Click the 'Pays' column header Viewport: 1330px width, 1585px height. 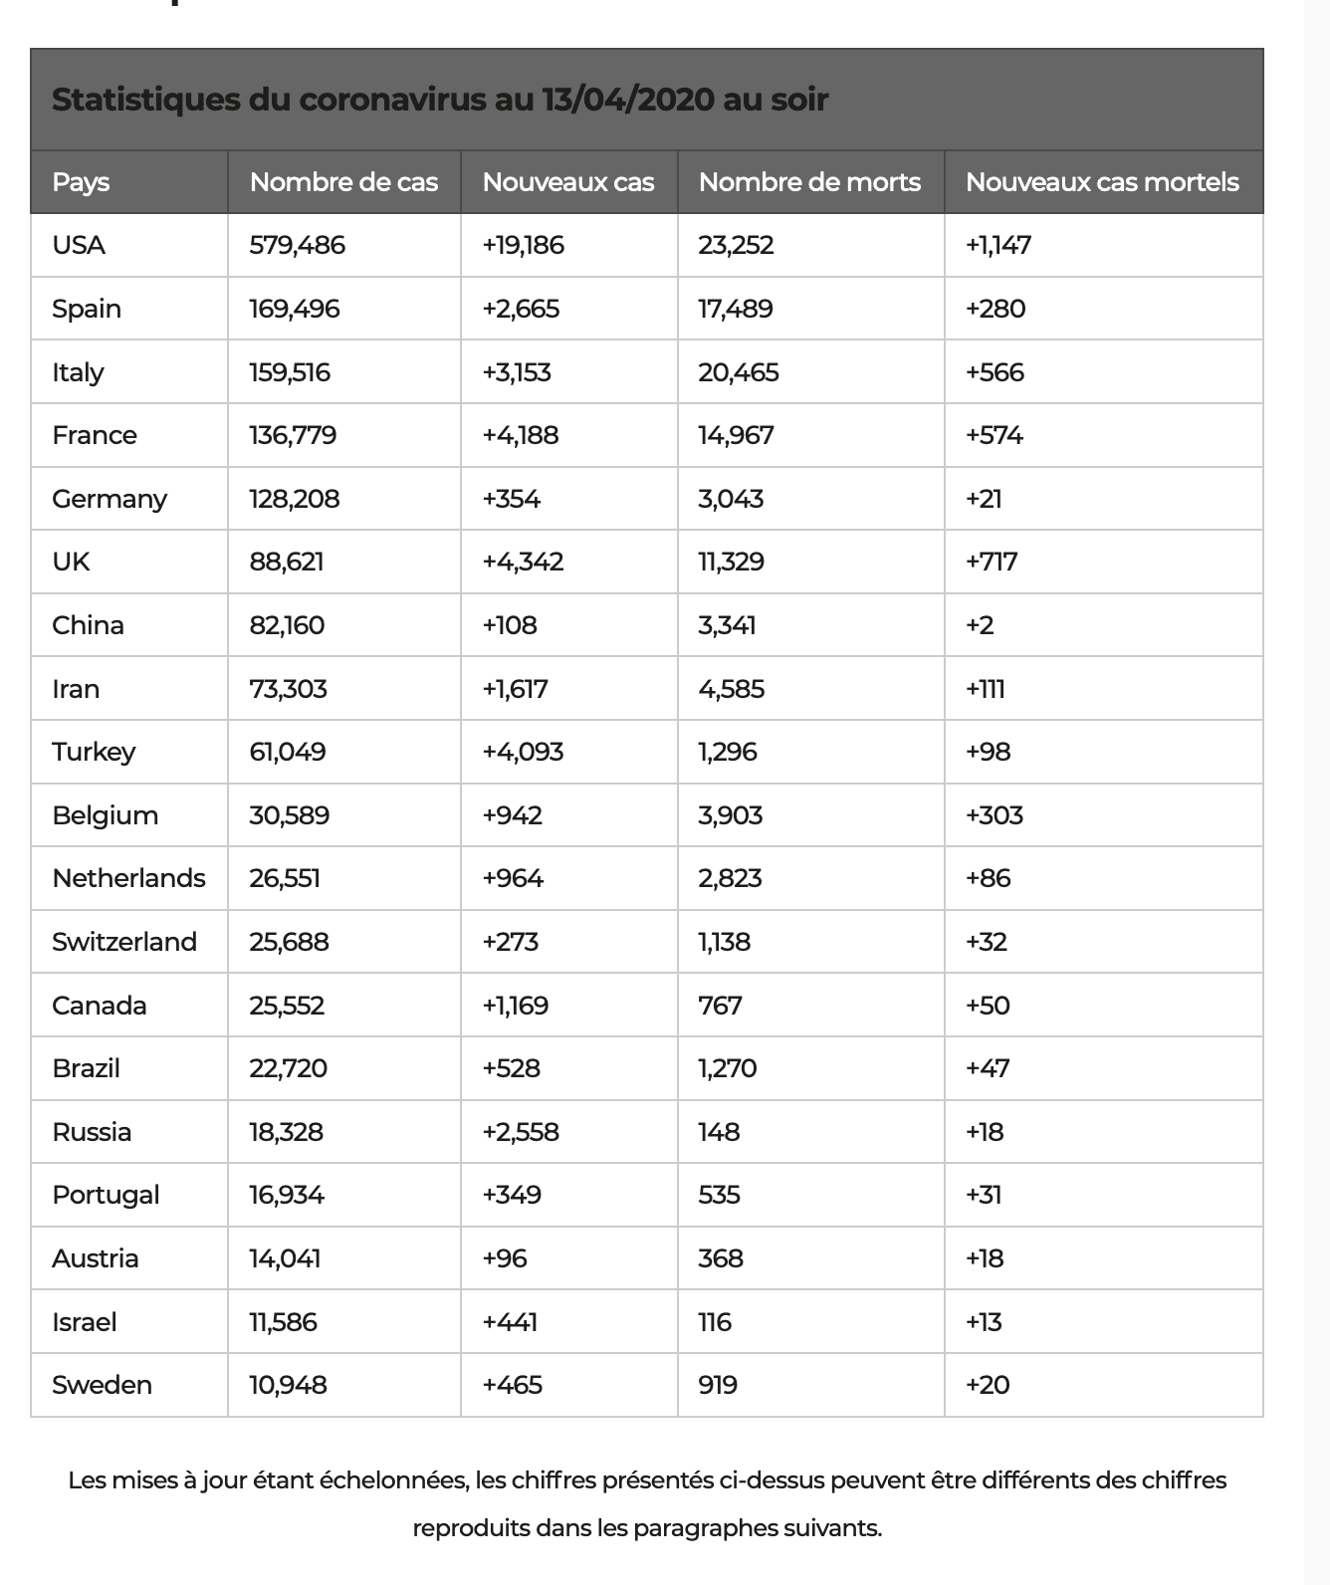point(81,182)
